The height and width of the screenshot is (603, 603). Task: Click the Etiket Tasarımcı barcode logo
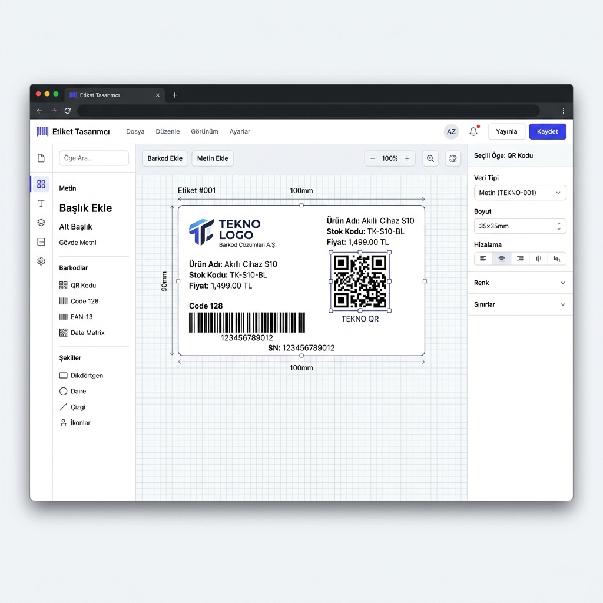(42, 131)
